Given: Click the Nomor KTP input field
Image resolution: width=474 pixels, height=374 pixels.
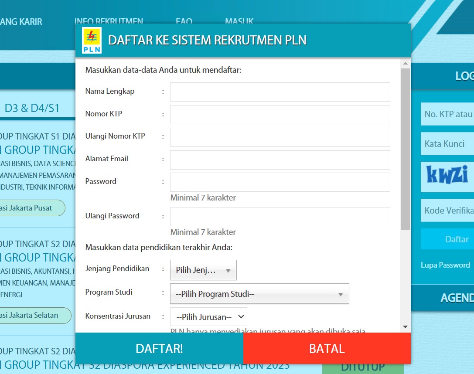Looking at the screenshot, I should 280,115.
